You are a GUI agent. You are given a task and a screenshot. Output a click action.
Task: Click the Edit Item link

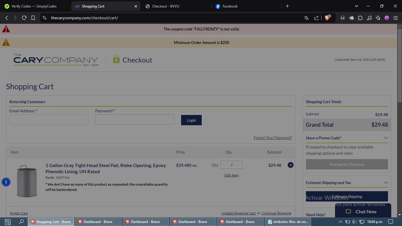coord(232,175)
